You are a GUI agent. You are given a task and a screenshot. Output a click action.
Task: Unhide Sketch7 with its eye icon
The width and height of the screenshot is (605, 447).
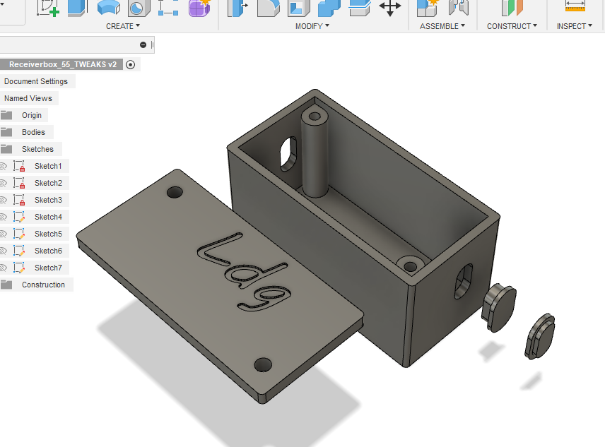coord(4,268)
